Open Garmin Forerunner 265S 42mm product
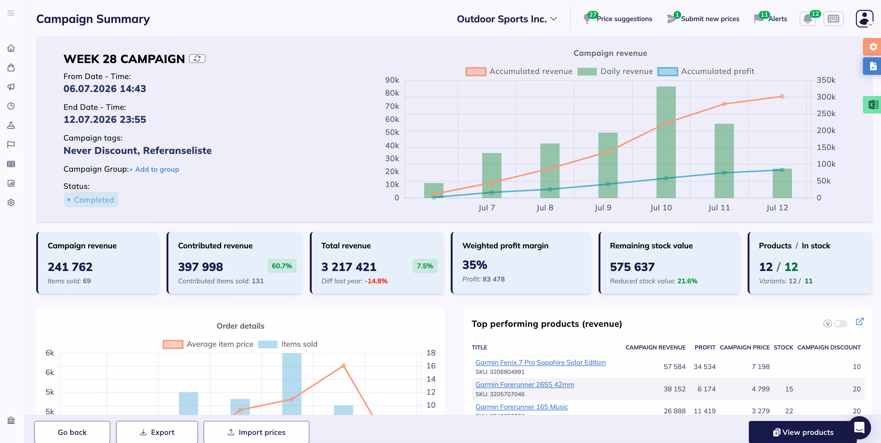881x443 pixels. click(525, 384)
